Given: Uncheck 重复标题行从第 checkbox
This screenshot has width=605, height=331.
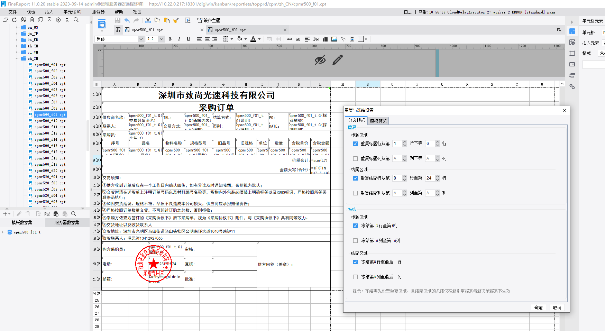Looking at the screenshot, I should pyautogui.click(x=355, y=144).
